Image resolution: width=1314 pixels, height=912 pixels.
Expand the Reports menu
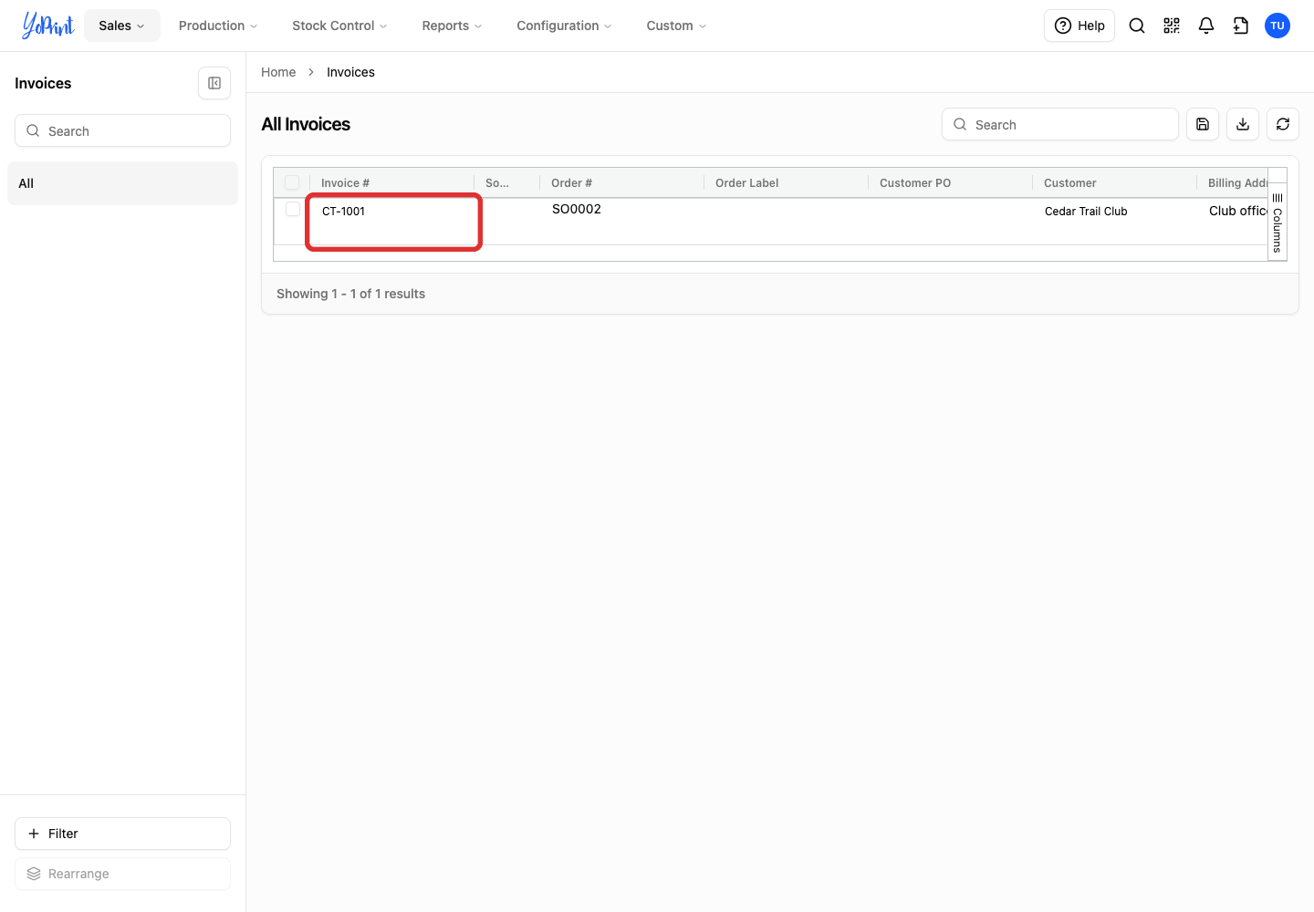[x=452, y=26]
